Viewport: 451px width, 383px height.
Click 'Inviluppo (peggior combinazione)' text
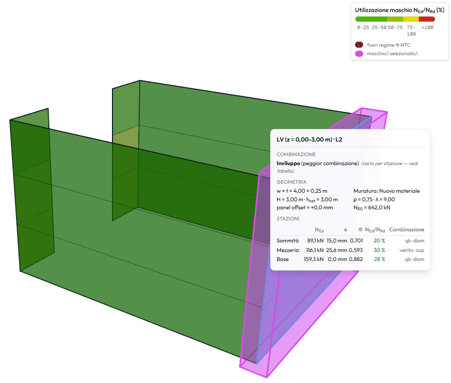pos(318,163)
